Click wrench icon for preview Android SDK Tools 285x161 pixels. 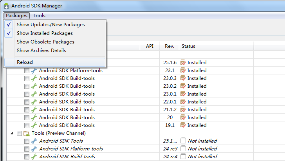coord(34,141)
